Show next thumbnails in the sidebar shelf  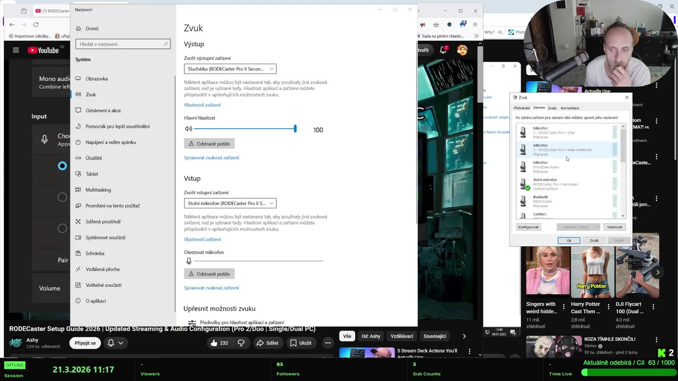point(657,273)
